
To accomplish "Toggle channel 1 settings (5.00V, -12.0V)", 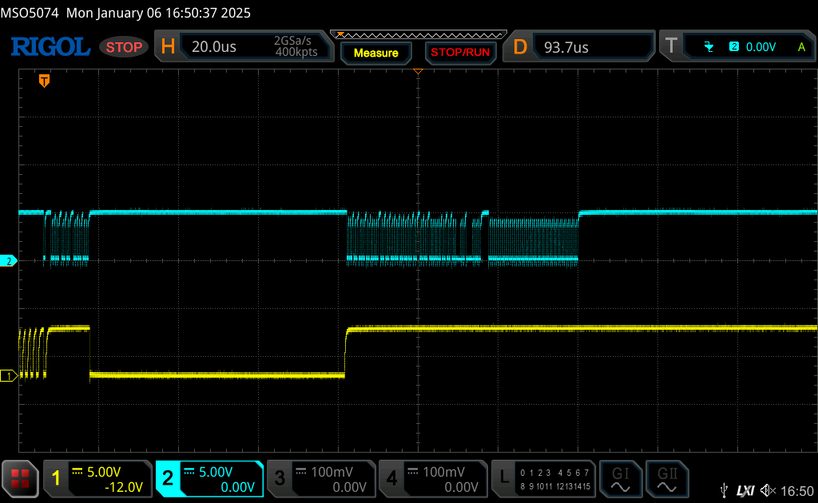I will (97, 478).
